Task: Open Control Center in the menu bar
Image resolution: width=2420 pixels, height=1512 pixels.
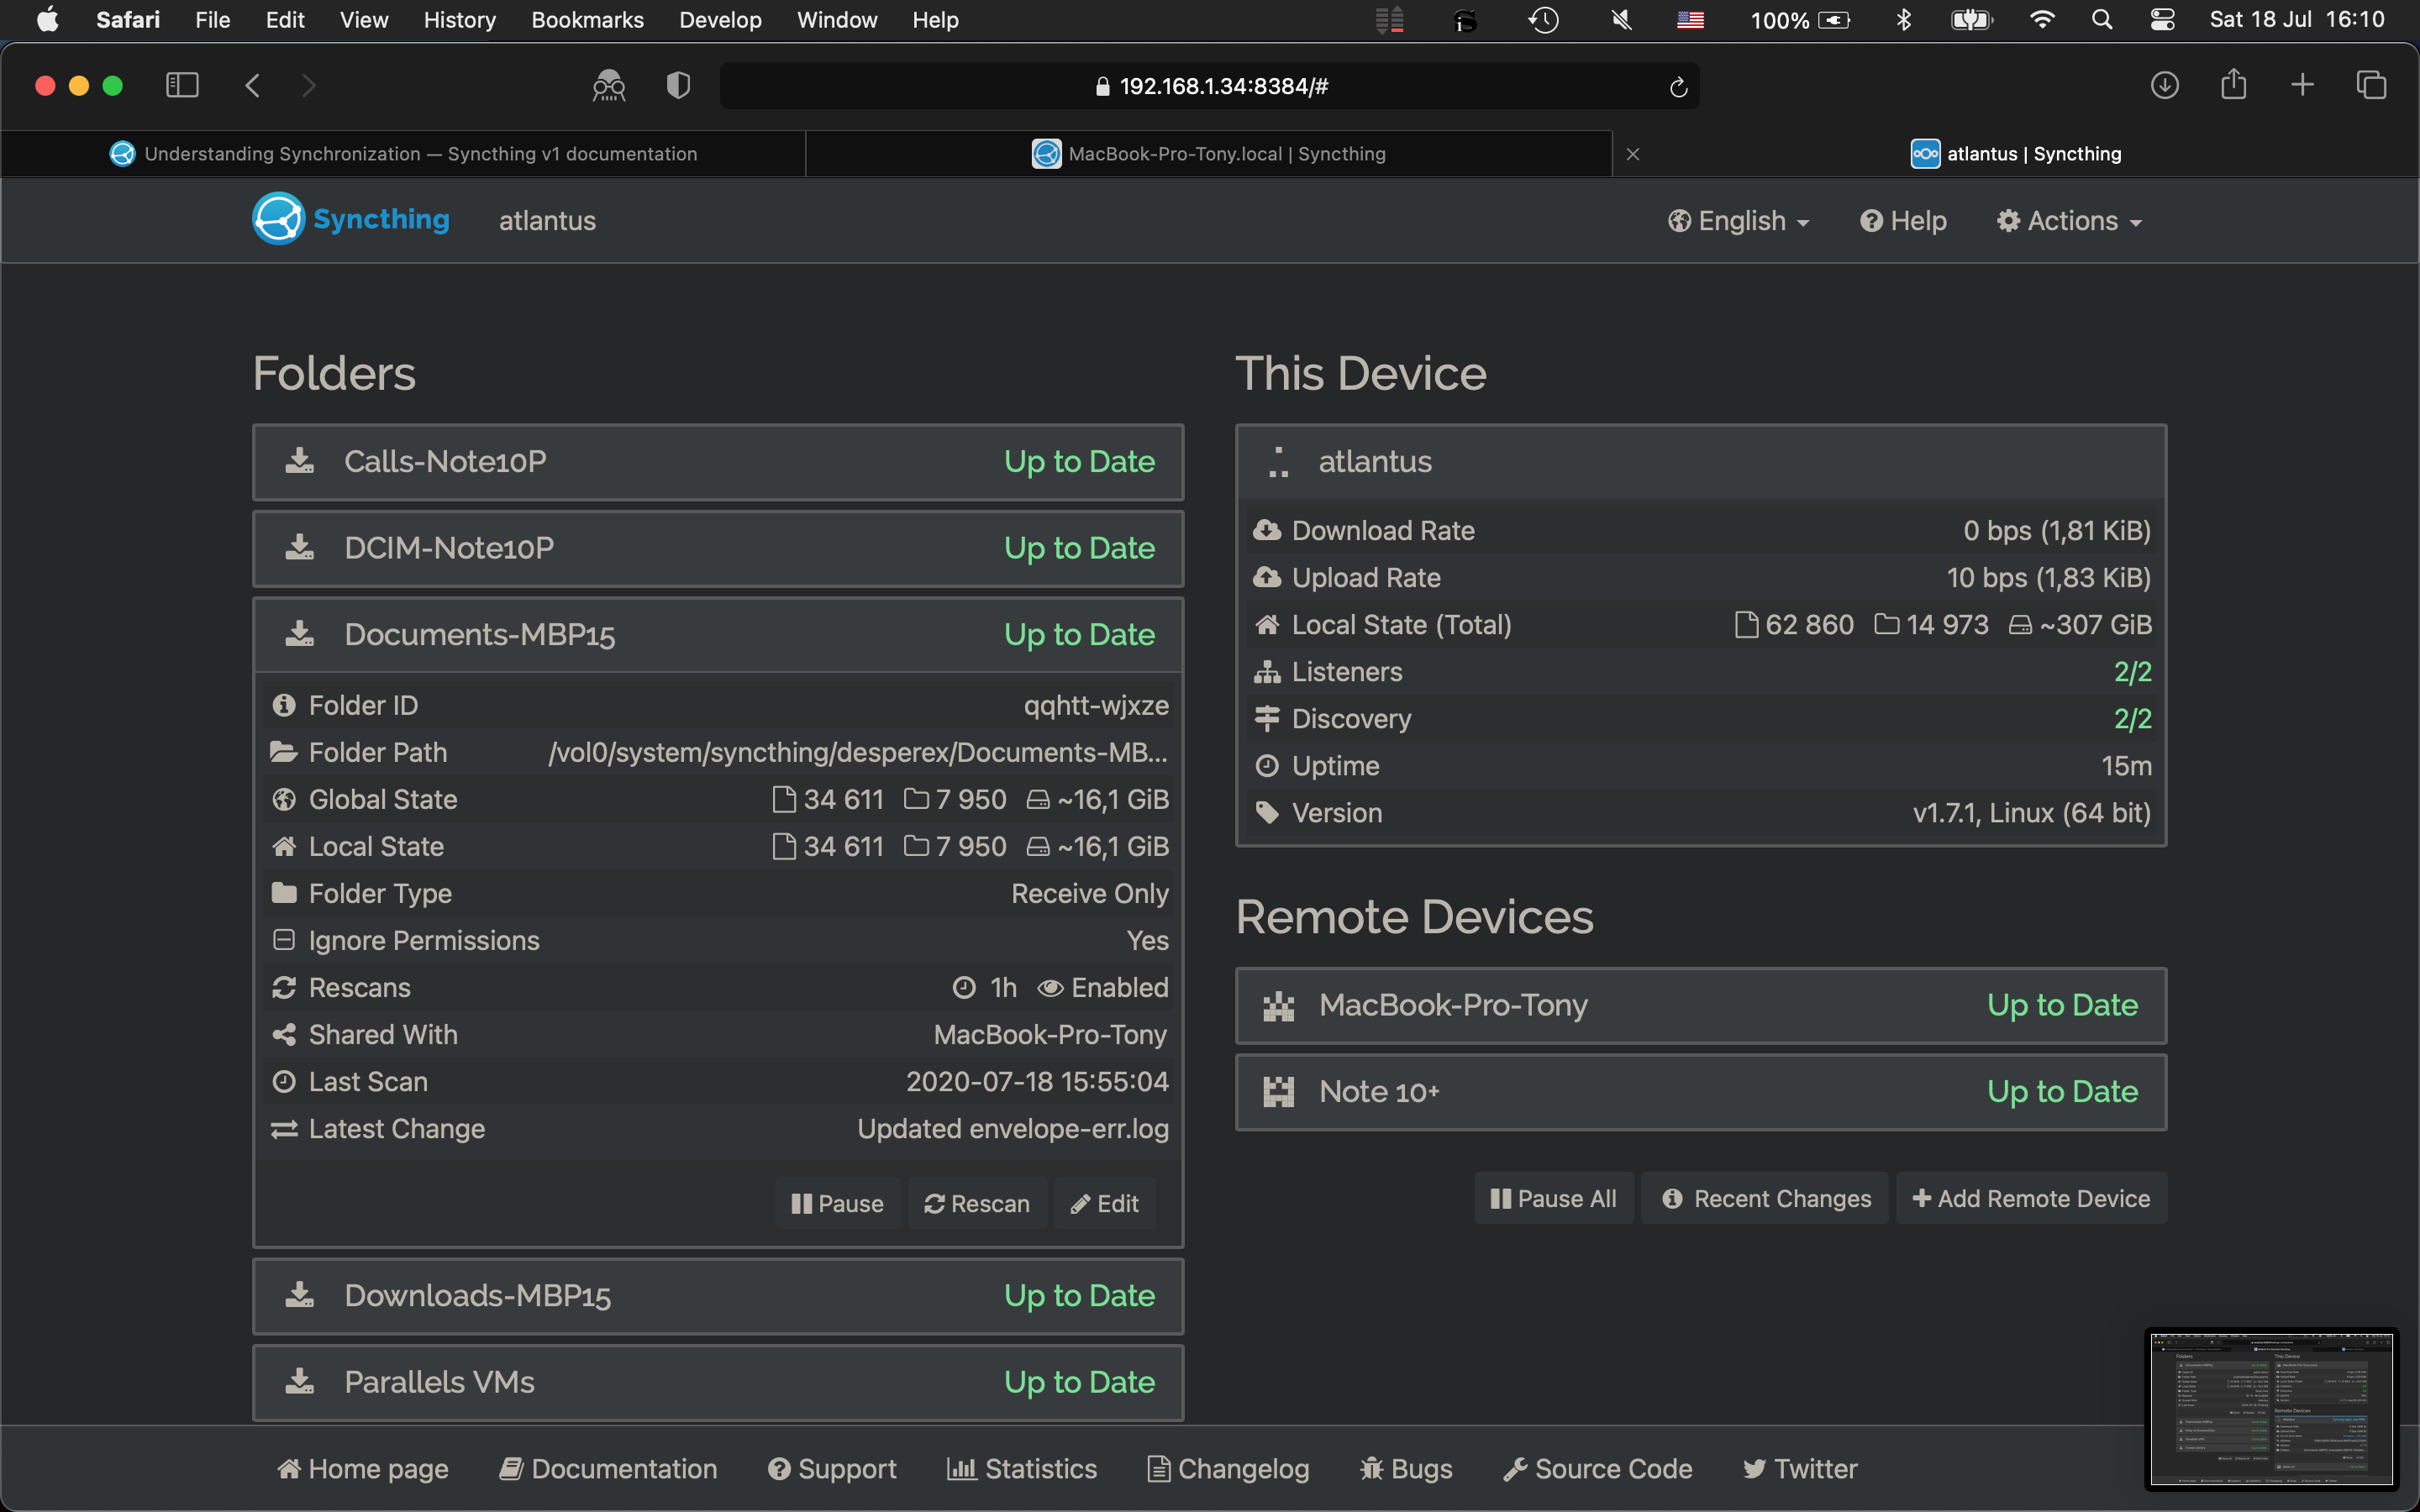Action: click(2162, 20)
